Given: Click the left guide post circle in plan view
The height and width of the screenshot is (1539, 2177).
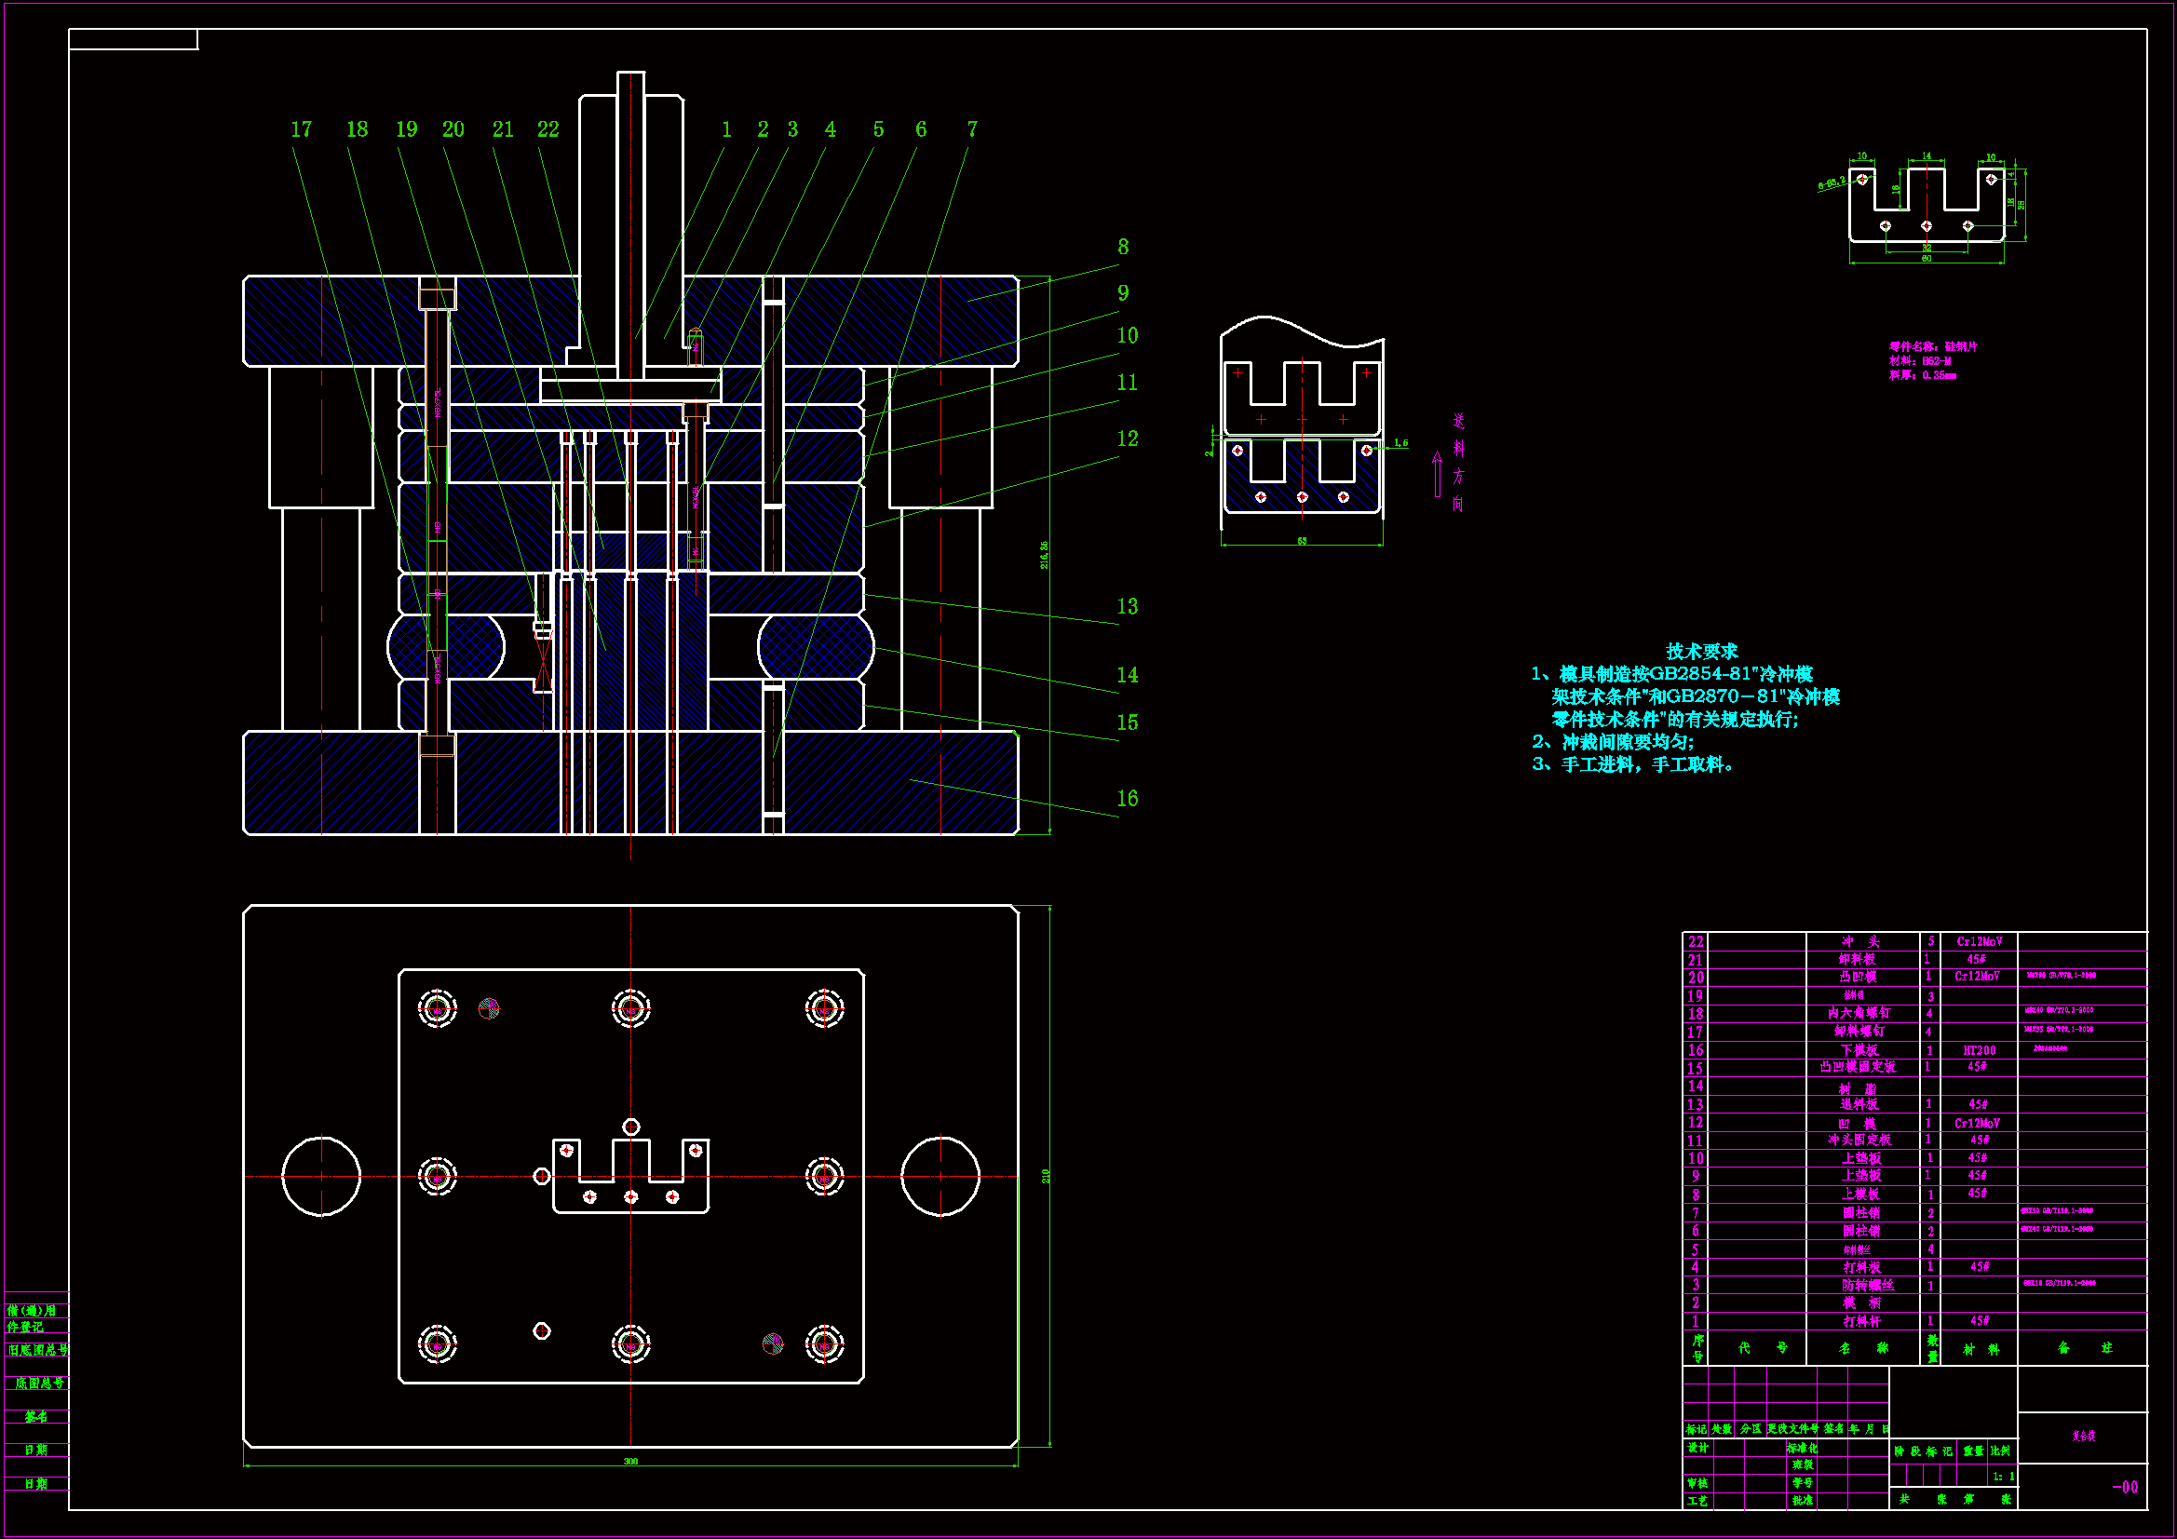Looking at the screenshot, I should (321, 1176).
